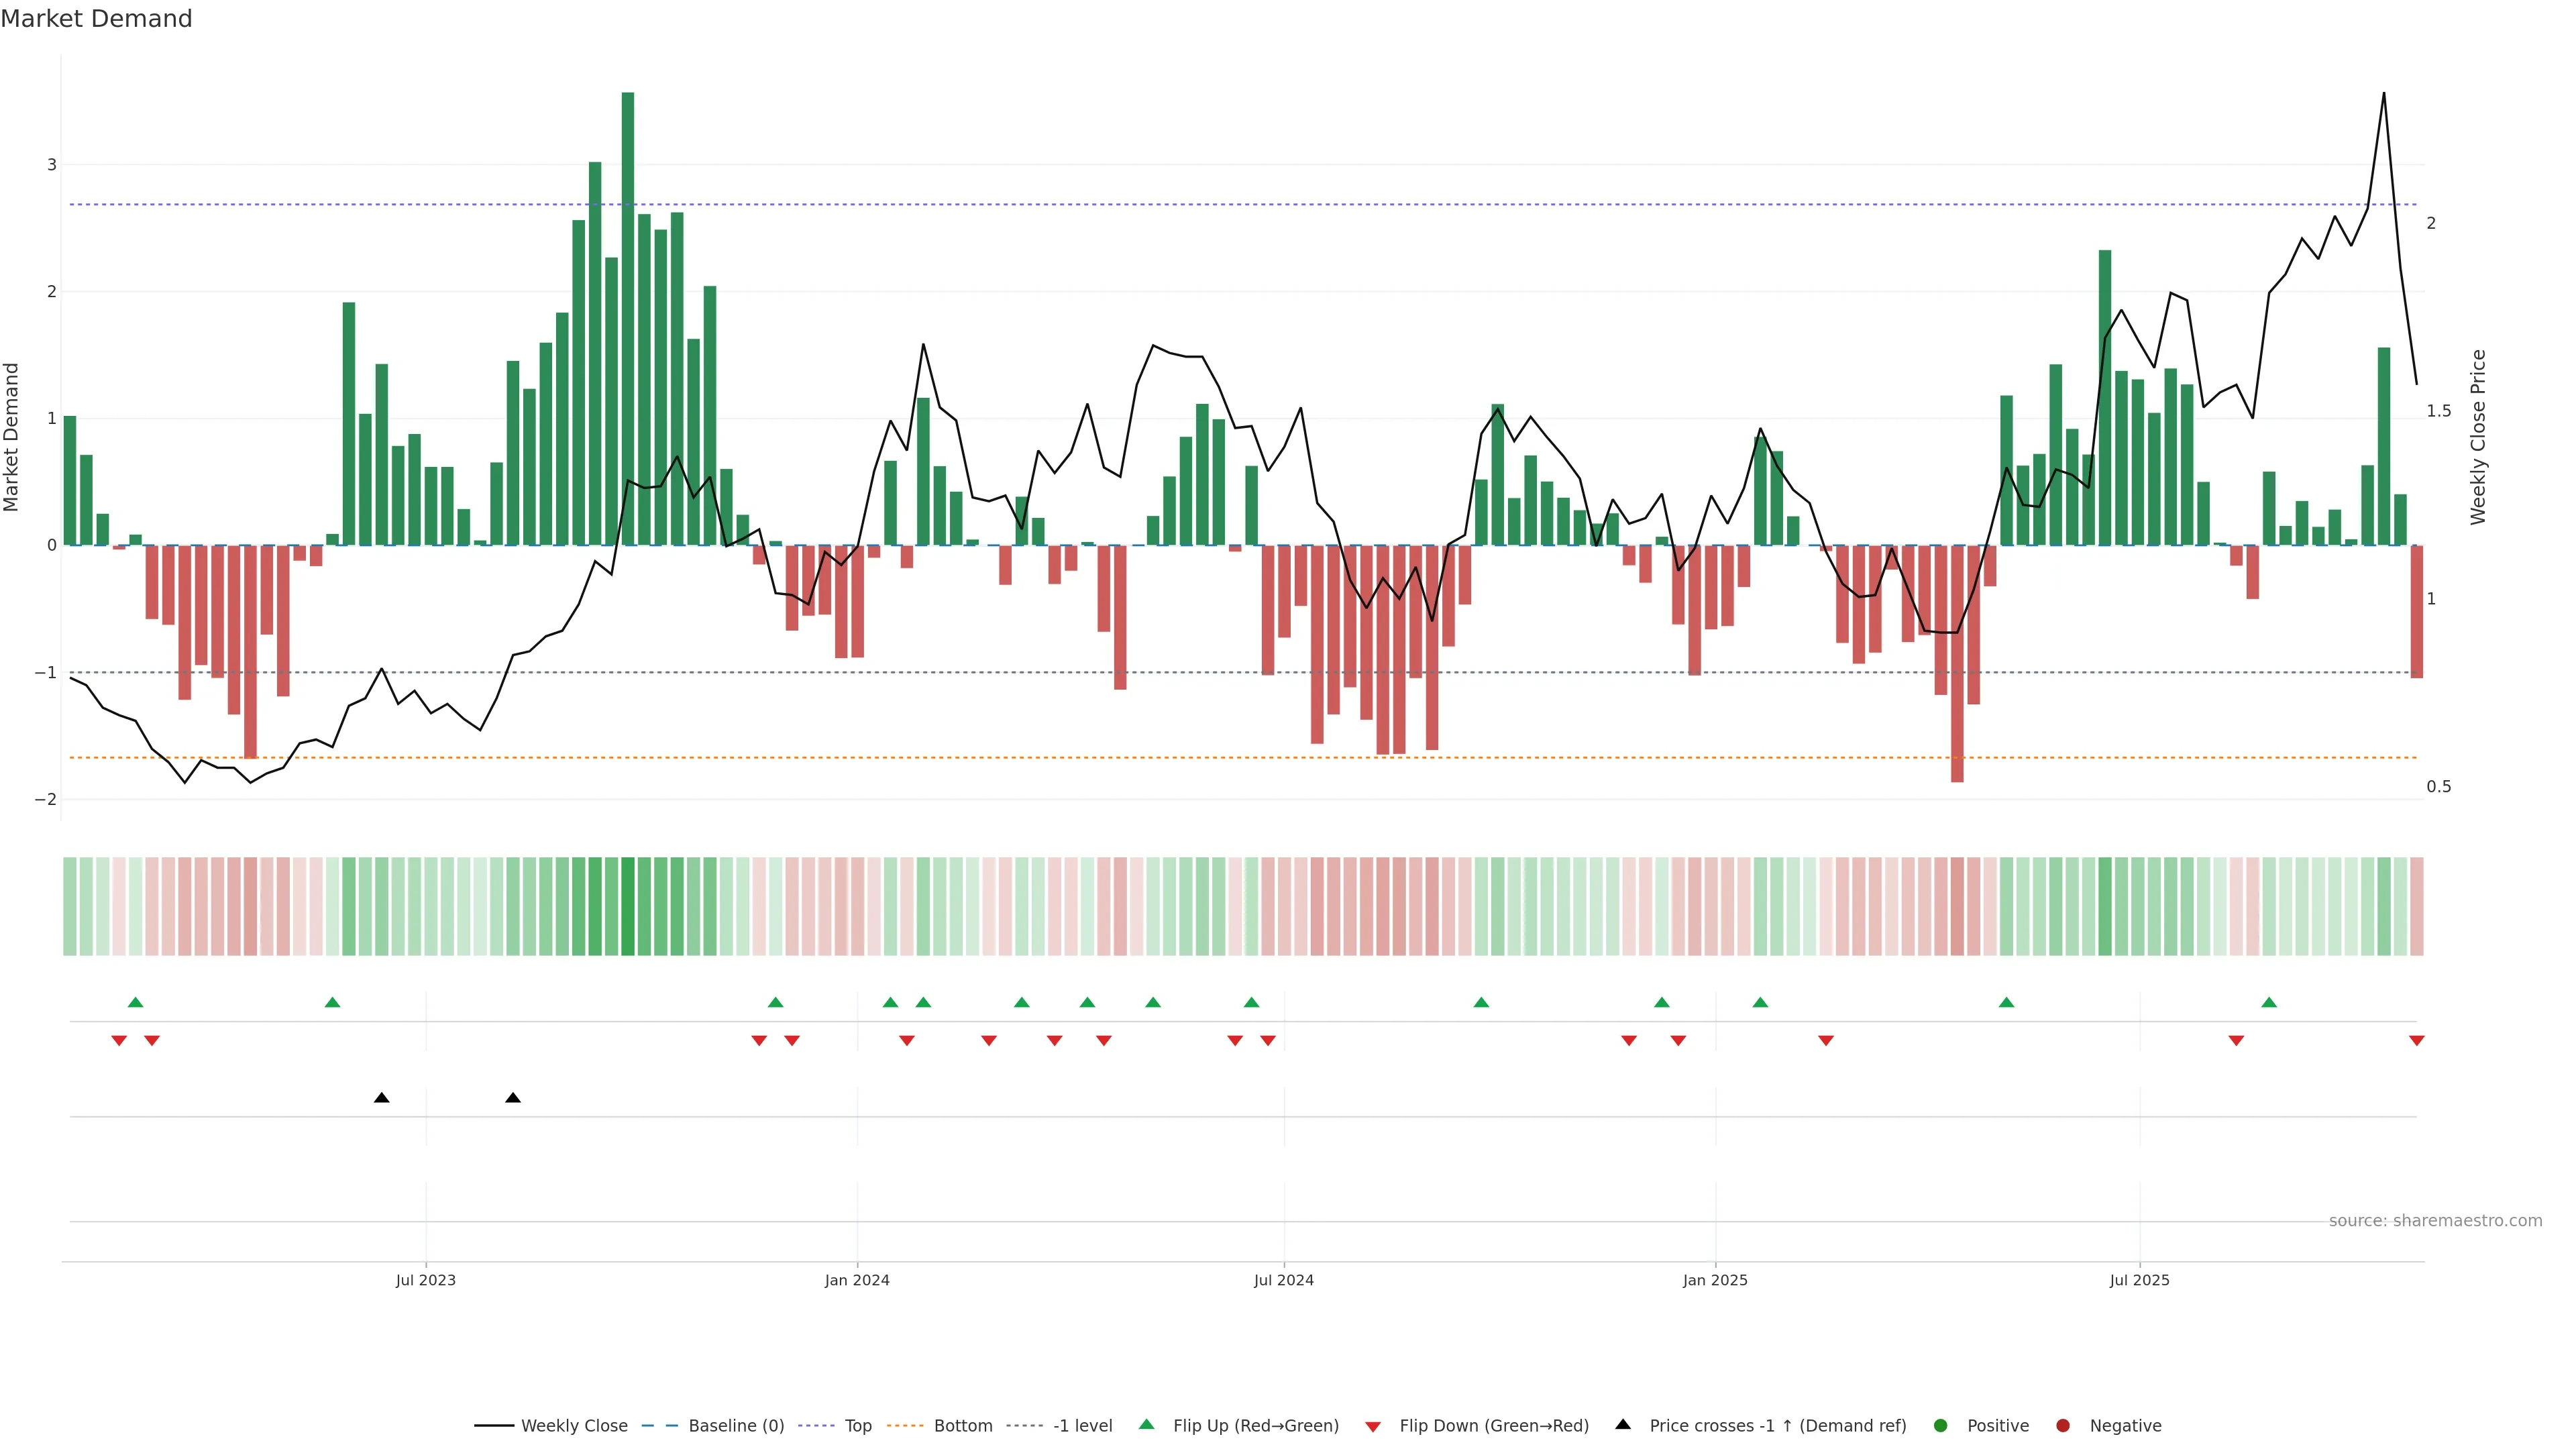
Task: Click the darkest green cell in heatmap strip
Action: 628,906
